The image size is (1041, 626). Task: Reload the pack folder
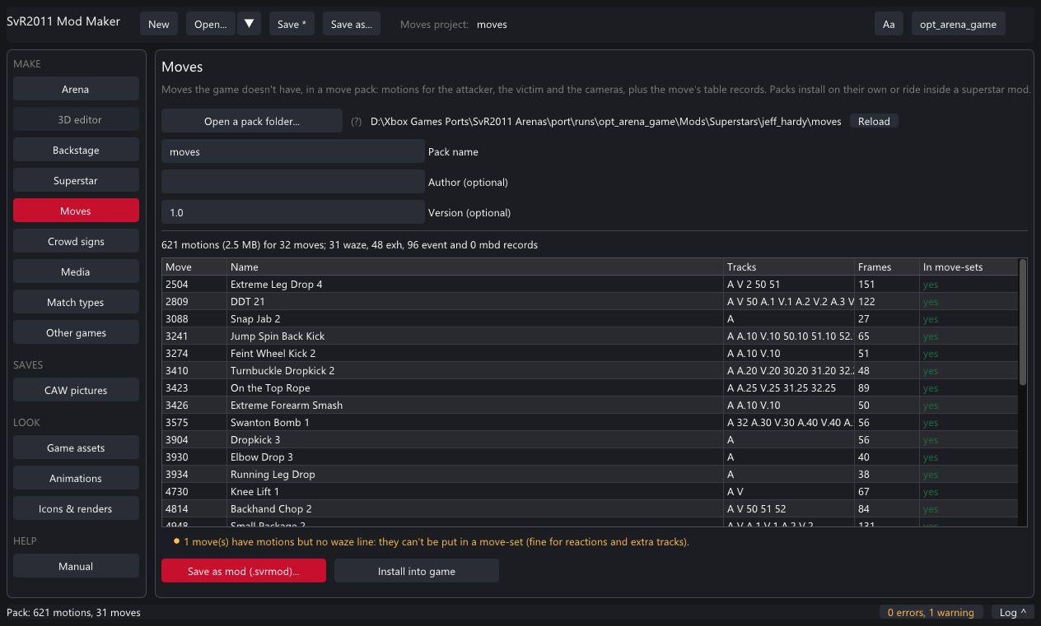874,121
